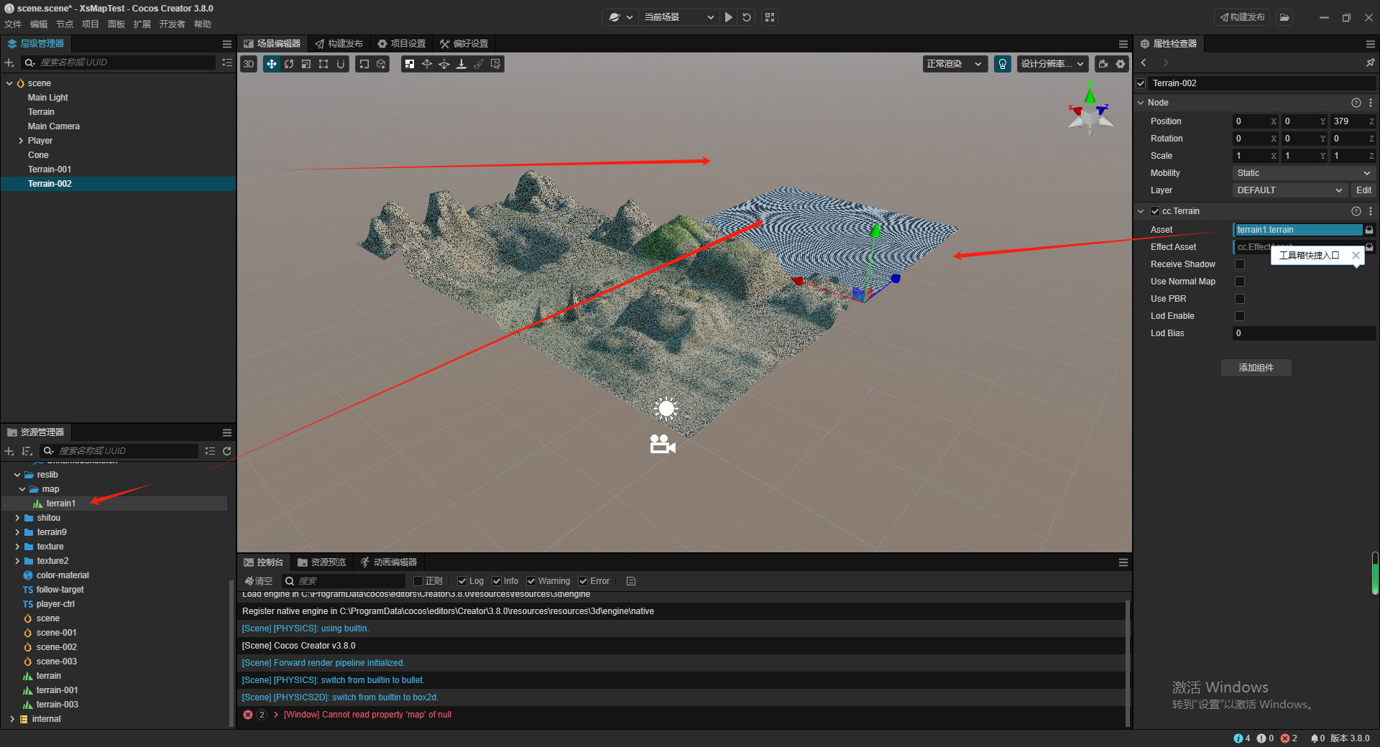Switch to the 偏好设置 tab

pyautogui.click(x=464, y=44)
